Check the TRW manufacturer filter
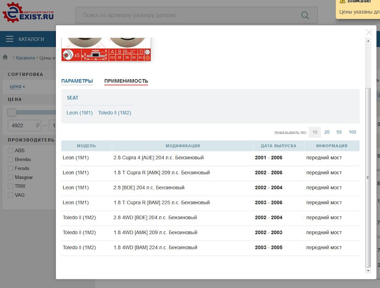380x288 pixels. pos(10,186)
